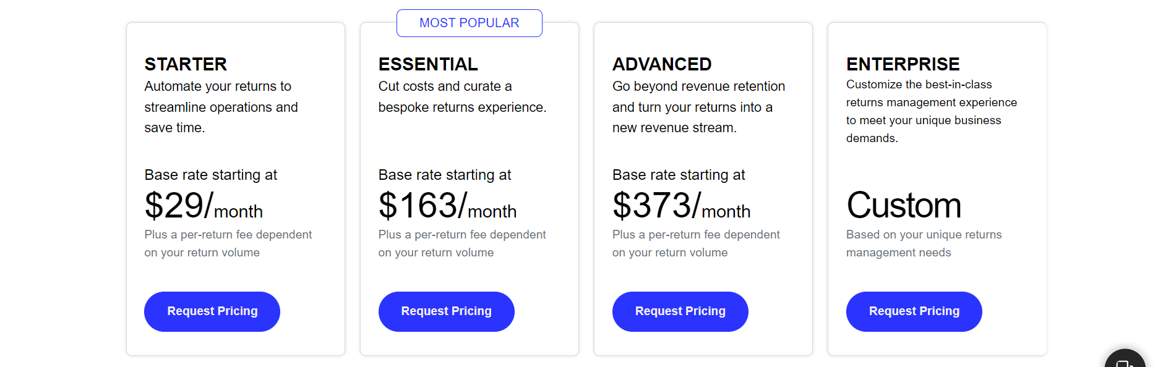Request pricing for the Essential plan
Image resolution: width=1171 pixels, height=367 pixels.
[x=446, y=311]
